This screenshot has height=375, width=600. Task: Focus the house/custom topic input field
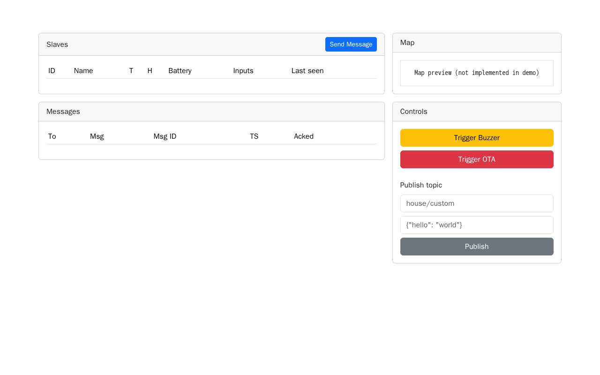pyautogui.click(x=477, y=203)
